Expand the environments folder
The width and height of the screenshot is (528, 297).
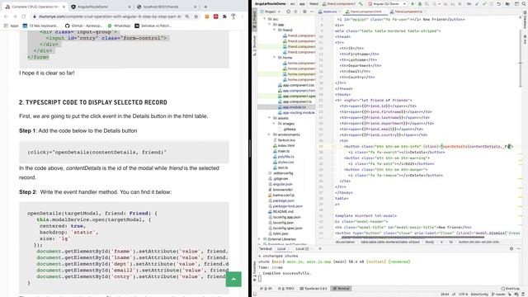click(x=270, y=134)
